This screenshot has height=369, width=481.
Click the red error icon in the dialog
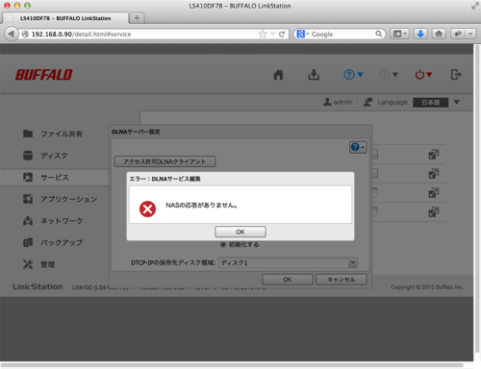147,209
